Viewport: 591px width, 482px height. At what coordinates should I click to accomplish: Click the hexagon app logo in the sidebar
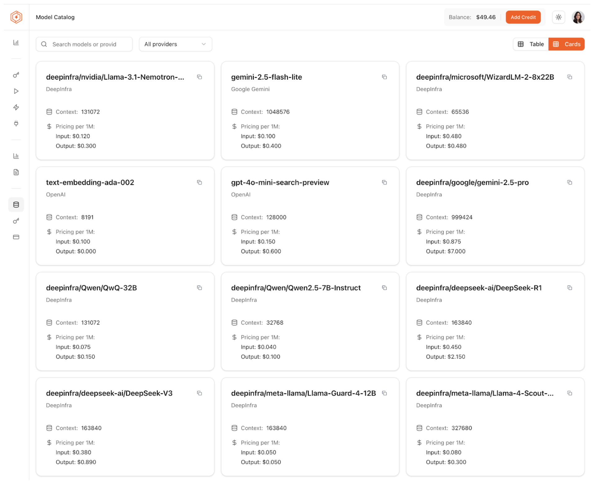tap(16, 17)
